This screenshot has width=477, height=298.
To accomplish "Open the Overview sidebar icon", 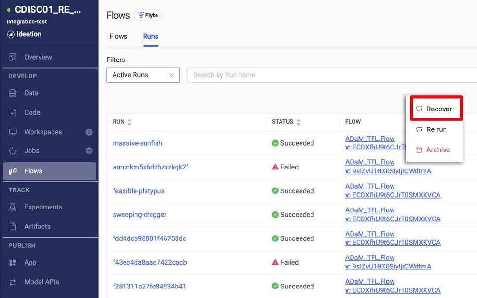I will 12,56.
